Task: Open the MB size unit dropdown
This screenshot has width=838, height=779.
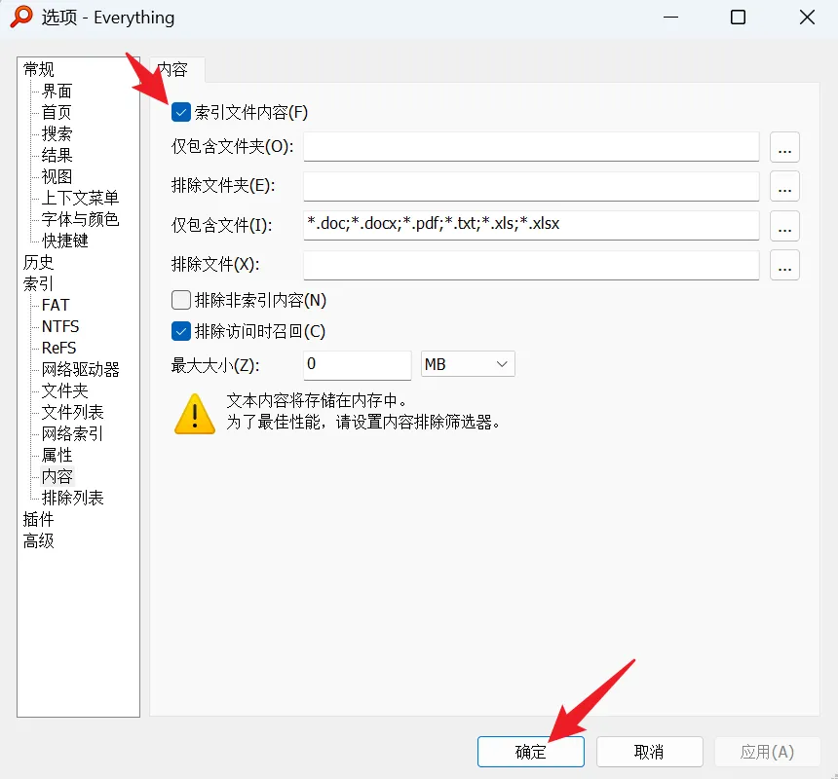Action: tap(468, 364)
